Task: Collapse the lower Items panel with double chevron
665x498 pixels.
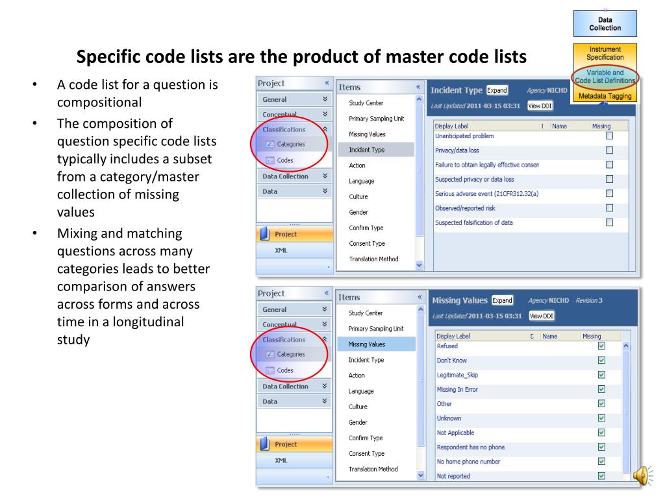Action: click(420, 297)
